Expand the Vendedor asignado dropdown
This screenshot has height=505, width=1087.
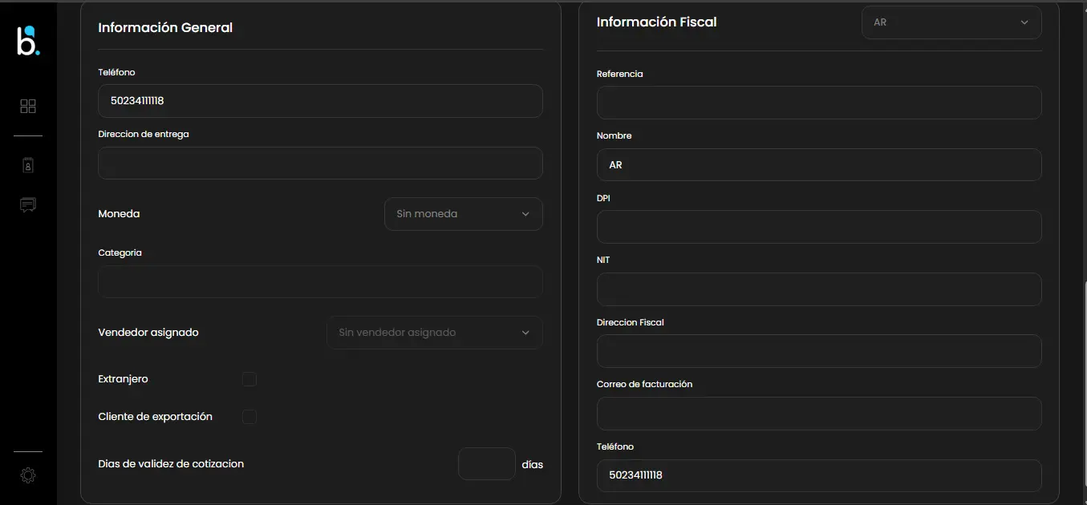tap(435, 333)
